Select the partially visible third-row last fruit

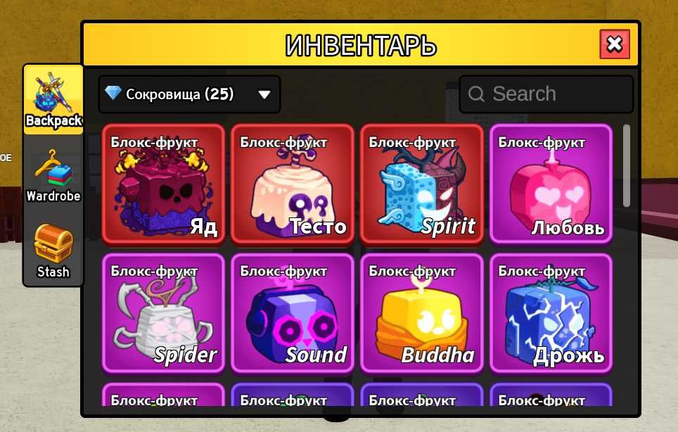[551, 395]
